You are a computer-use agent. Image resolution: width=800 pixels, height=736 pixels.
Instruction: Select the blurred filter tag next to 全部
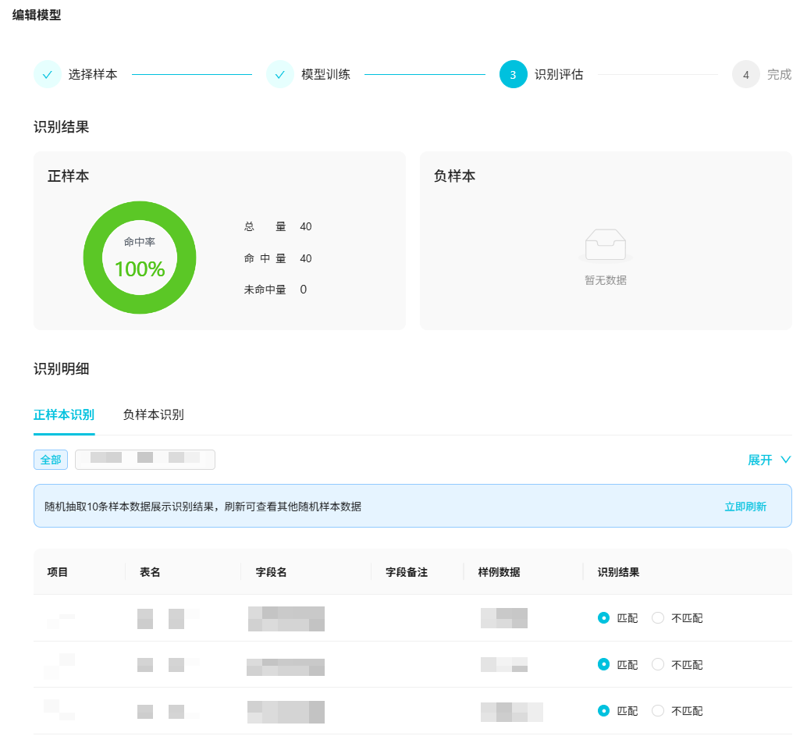(145, 460)
